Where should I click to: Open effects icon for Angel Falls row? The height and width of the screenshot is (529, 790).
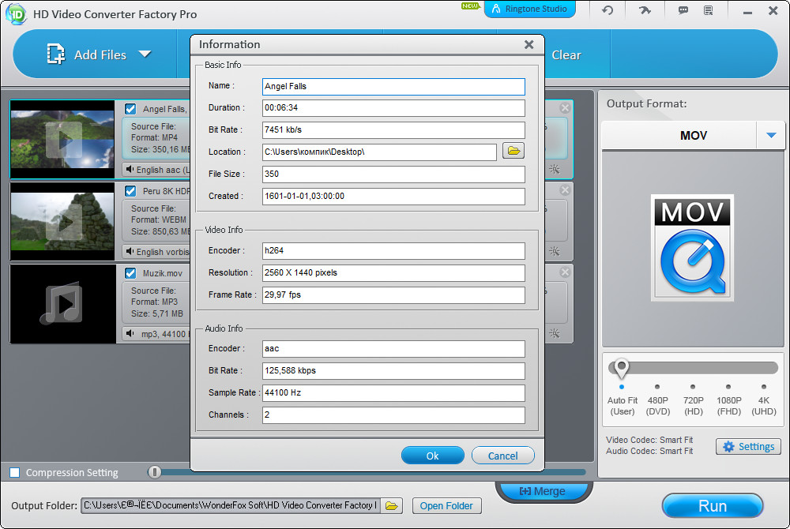[555, 169]
